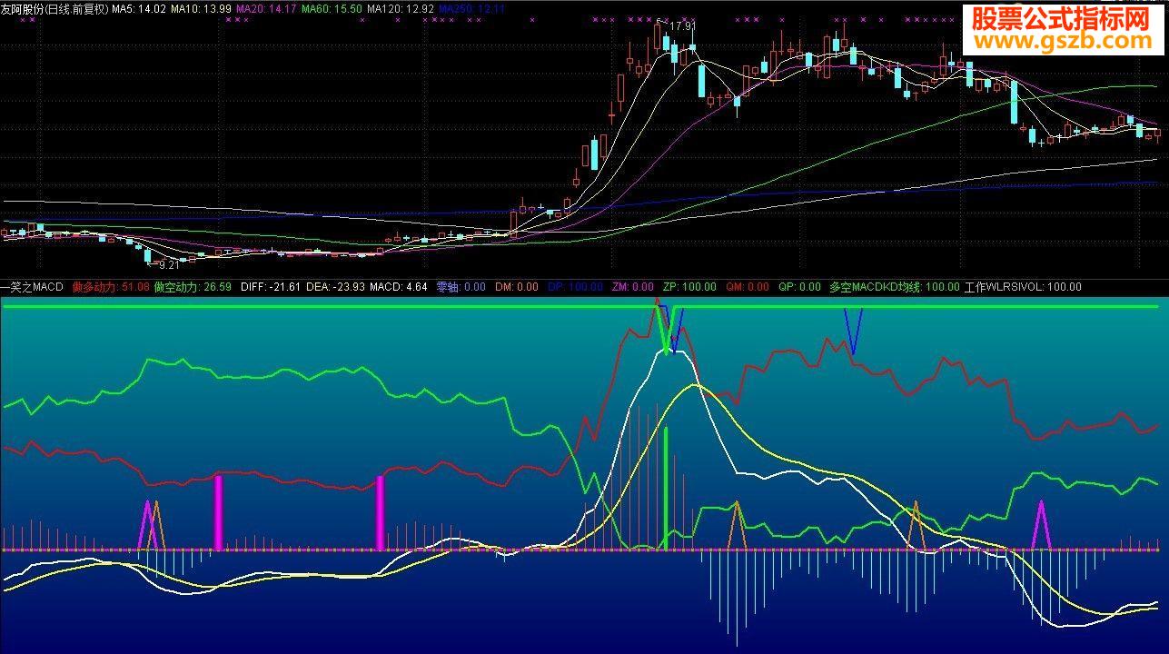
Task: Click the DIFF: -21.61 readout
Action: click(271, 287)
